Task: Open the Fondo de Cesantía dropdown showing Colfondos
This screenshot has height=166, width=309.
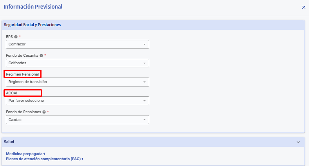Action: [78, 63]
